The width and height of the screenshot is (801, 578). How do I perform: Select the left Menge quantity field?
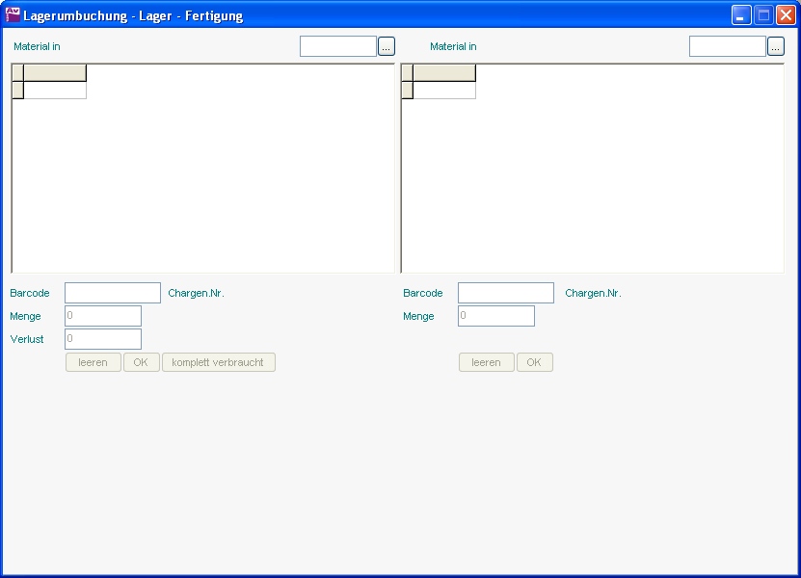click(x=102, y=316)
